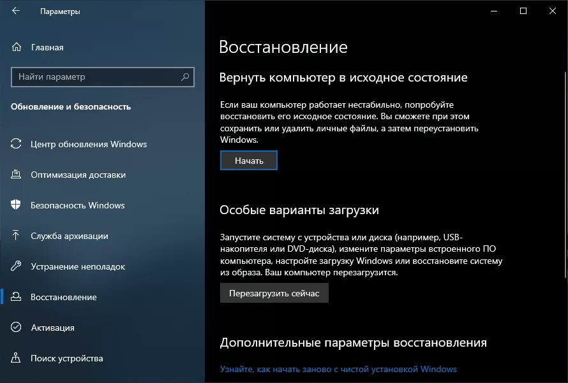
Task: Click the Восстановление page heading
Action: pos(283,47)
